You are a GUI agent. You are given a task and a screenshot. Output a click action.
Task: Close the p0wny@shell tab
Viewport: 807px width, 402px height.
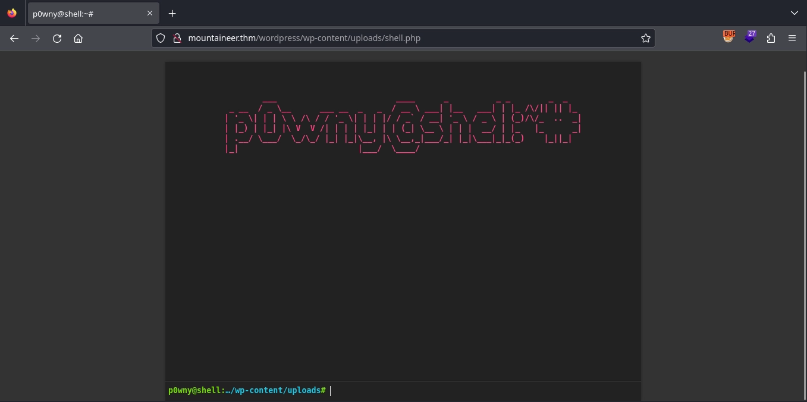click(150, 13)
